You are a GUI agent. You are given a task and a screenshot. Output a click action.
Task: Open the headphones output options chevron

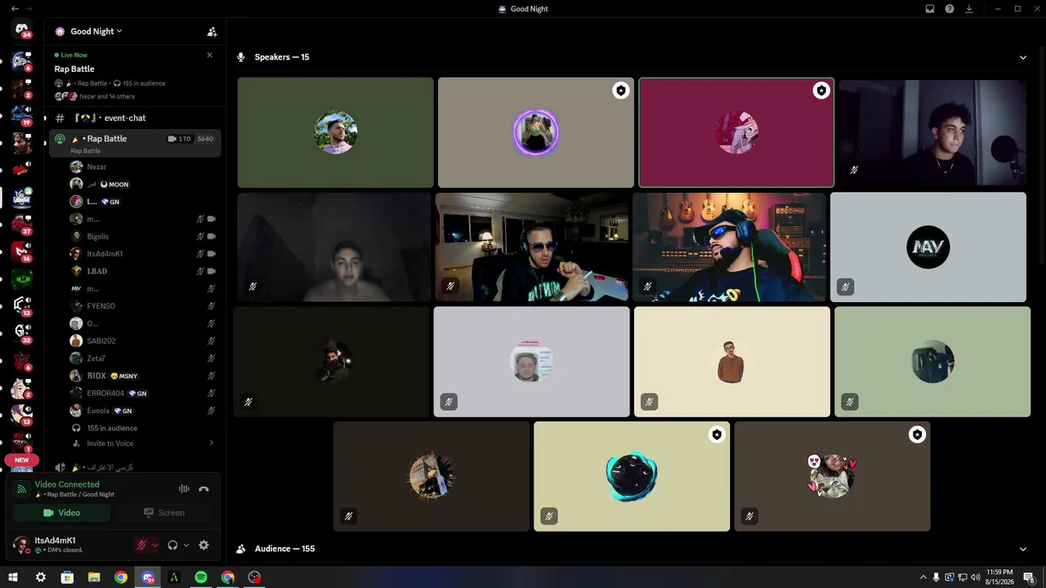186,545
